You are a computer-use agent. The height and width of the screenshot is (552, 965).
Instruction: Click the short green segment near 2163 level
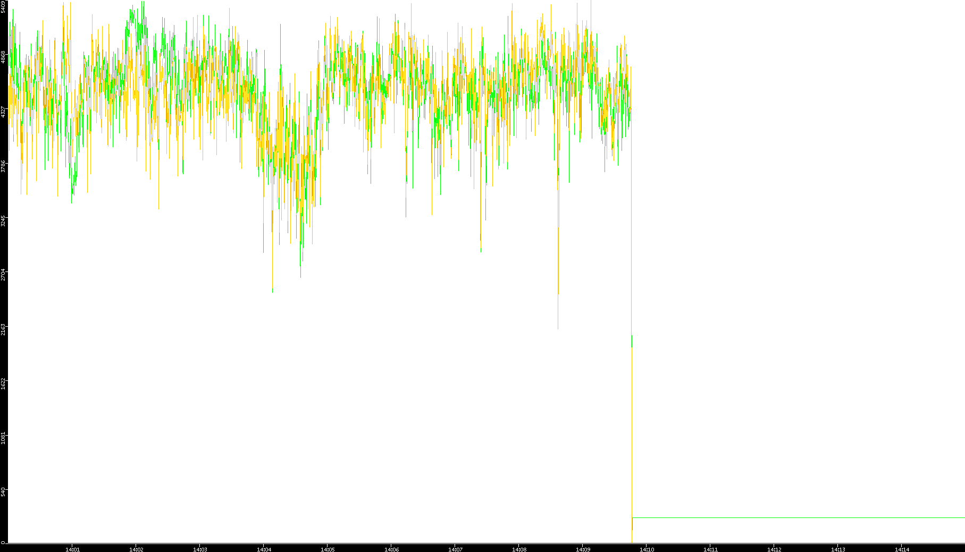tap(632, 341)
